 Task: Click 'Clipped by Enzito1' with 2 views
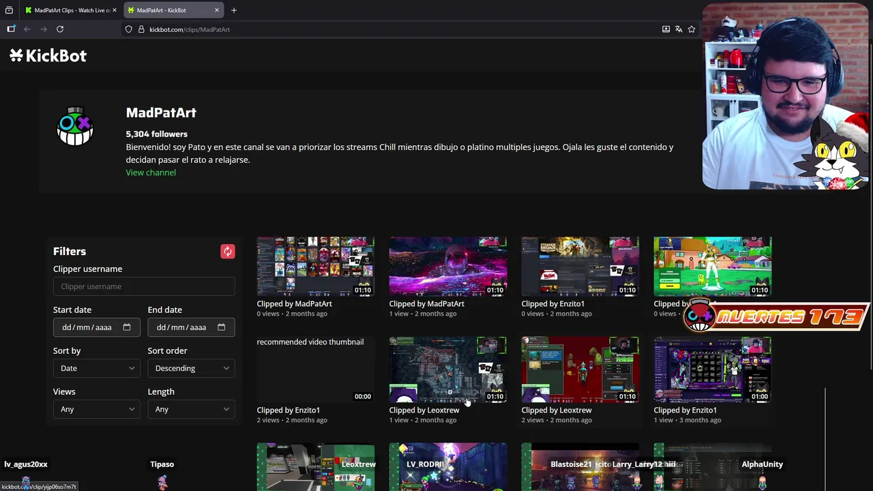click(288, 411)
